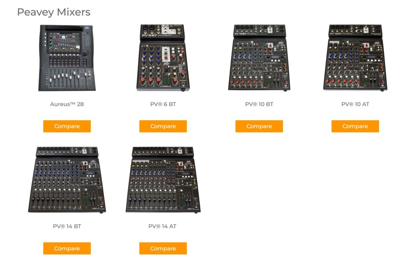Compare the Aureus 28 mixer

point(67,126)
